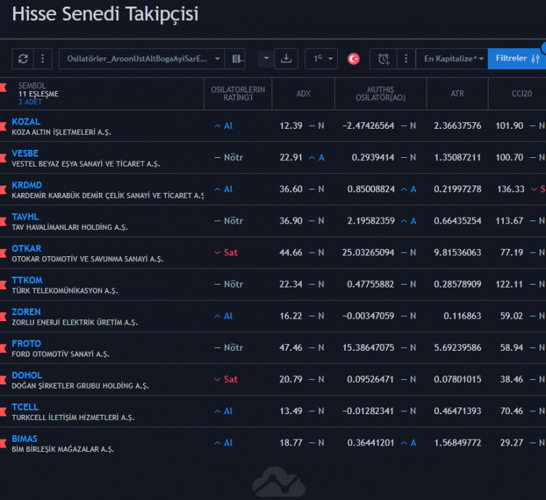Open FROTO symbol link
The height and width of the screenshot is (500, 546).
pyautogui.click(x=26, y=344)
